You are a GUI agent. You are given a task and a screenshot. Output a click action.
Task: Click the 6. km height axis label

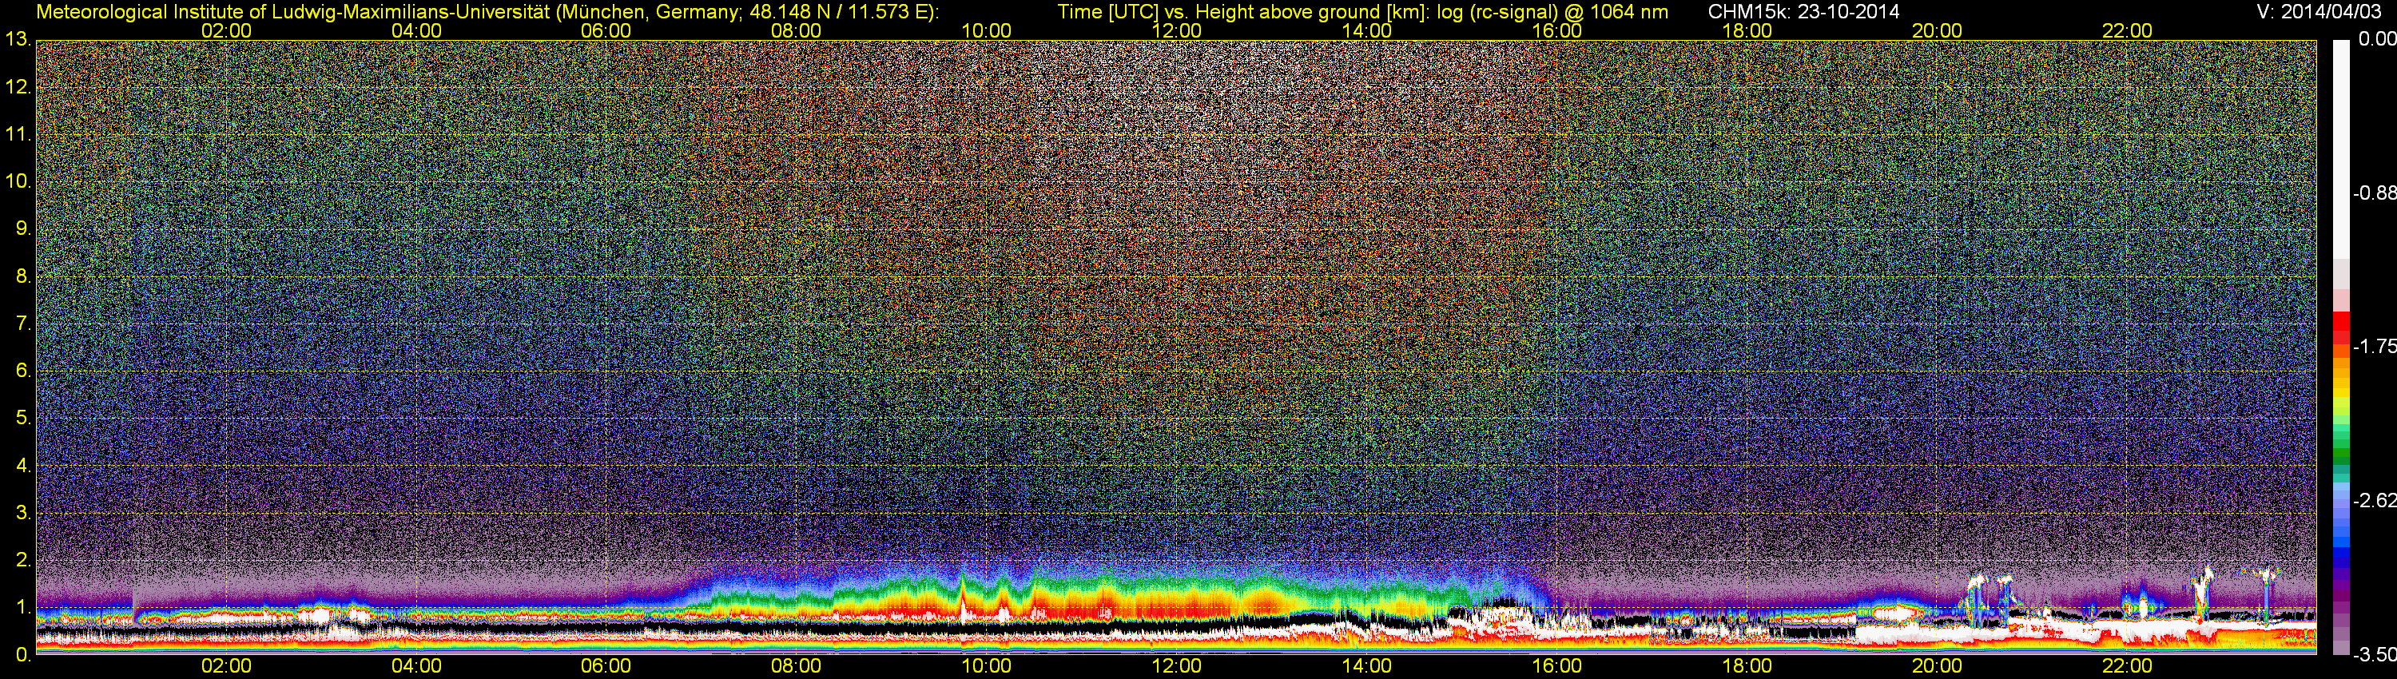coord(23,370)
